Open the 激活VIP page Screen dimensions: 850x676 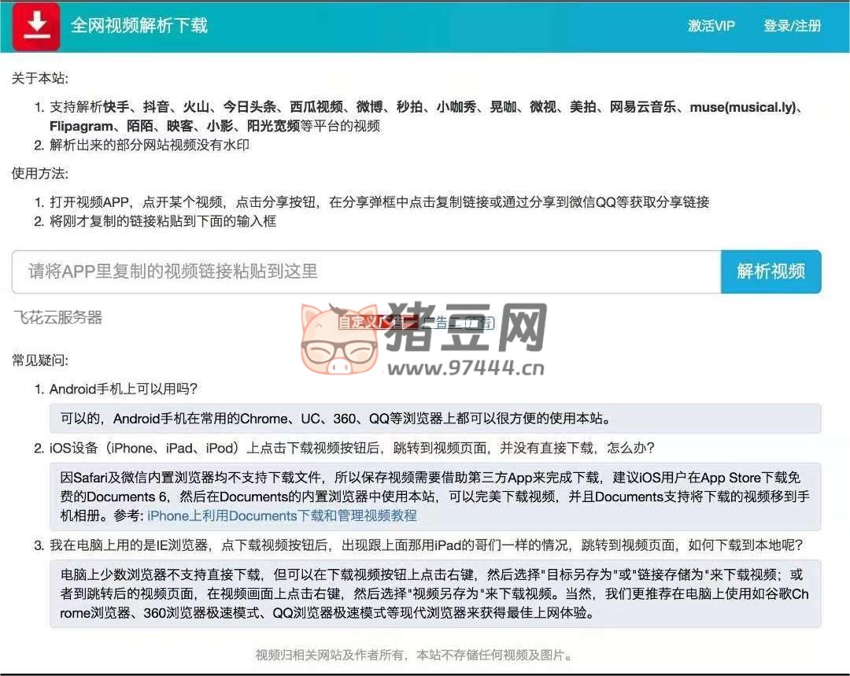711,26
